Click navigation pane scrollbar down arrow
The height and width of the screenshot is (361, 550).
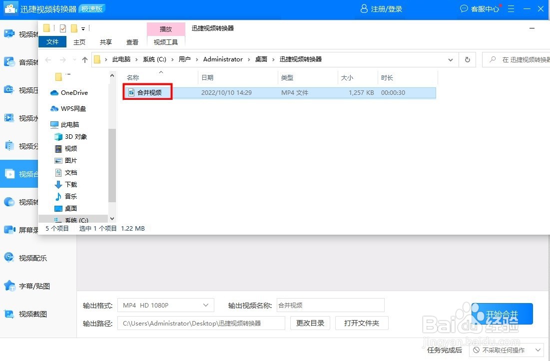(x=112, y=219)
